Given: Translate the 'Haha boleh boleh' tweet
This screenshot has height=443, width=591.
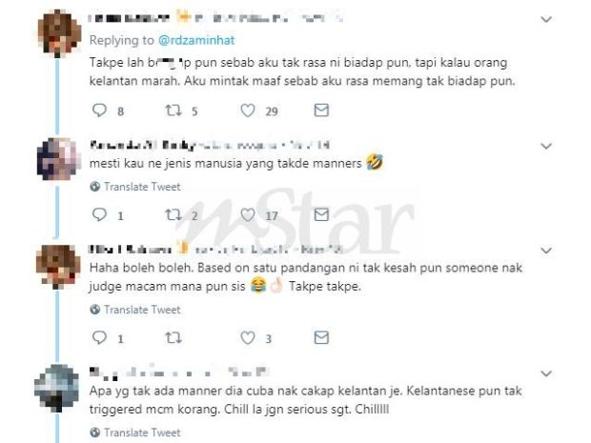Looking at the screenshot, I should 135,310.
